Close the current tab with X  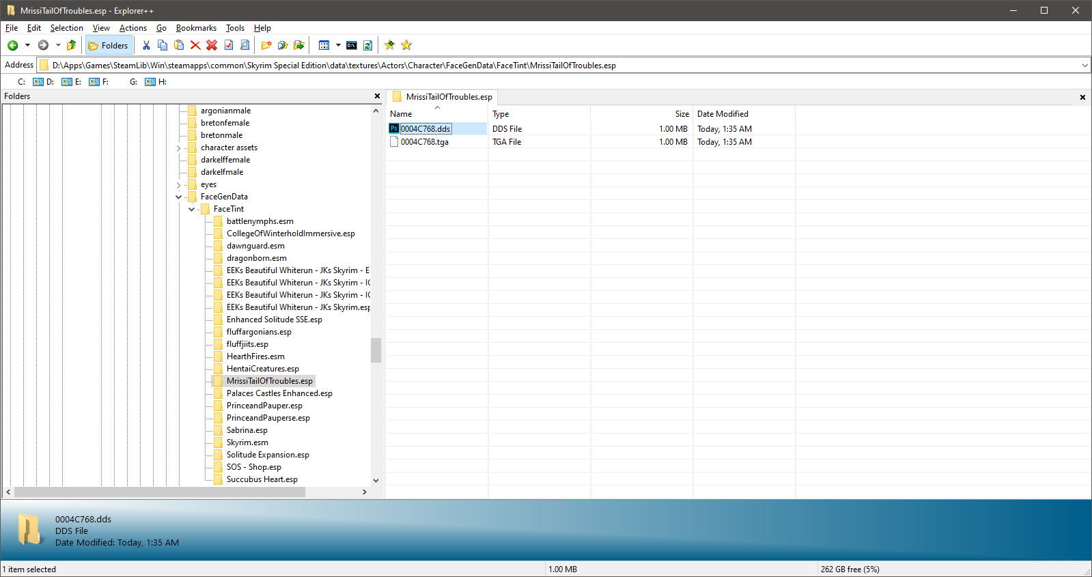1082,98
